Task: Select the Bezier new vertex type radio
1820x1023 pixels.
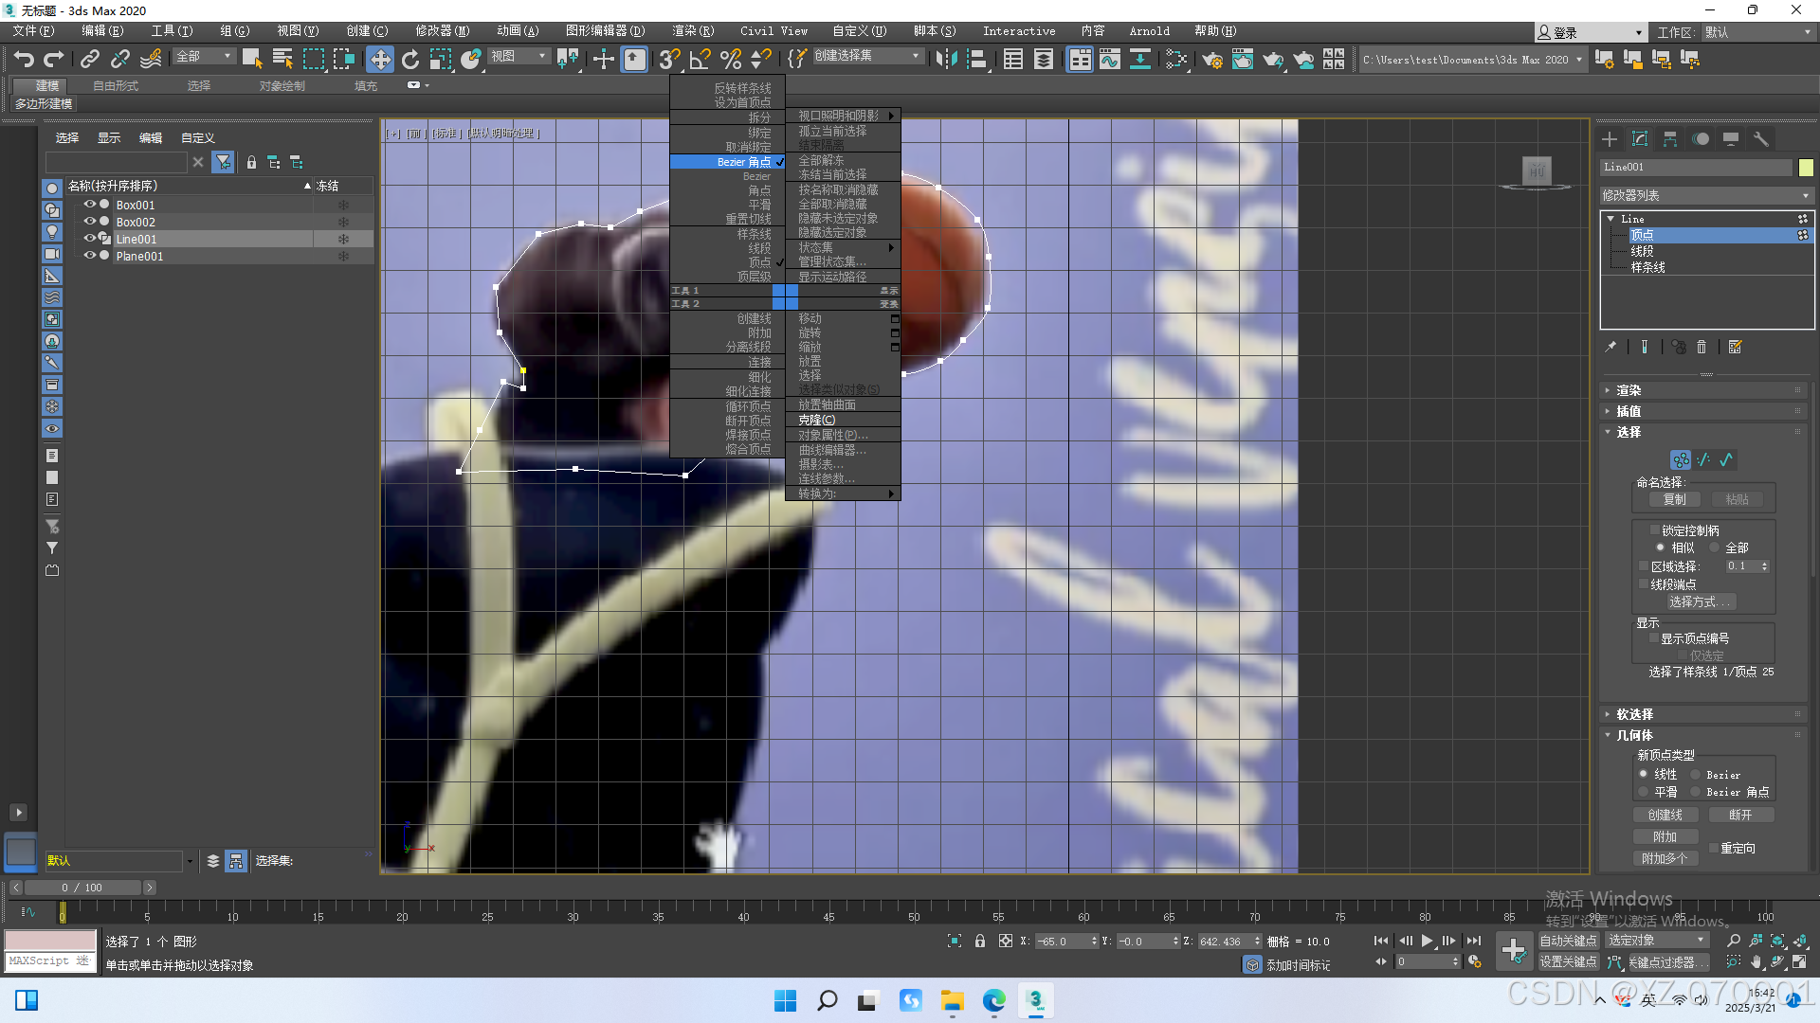Action: (1696, 774)
